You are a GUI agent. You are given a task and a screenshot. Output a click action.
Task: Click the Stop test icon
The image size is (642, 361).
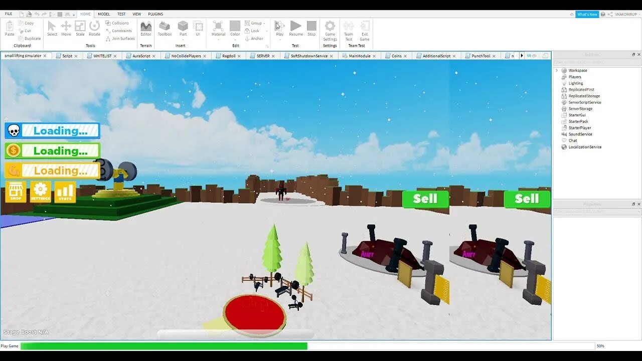[x=311, y=26]
